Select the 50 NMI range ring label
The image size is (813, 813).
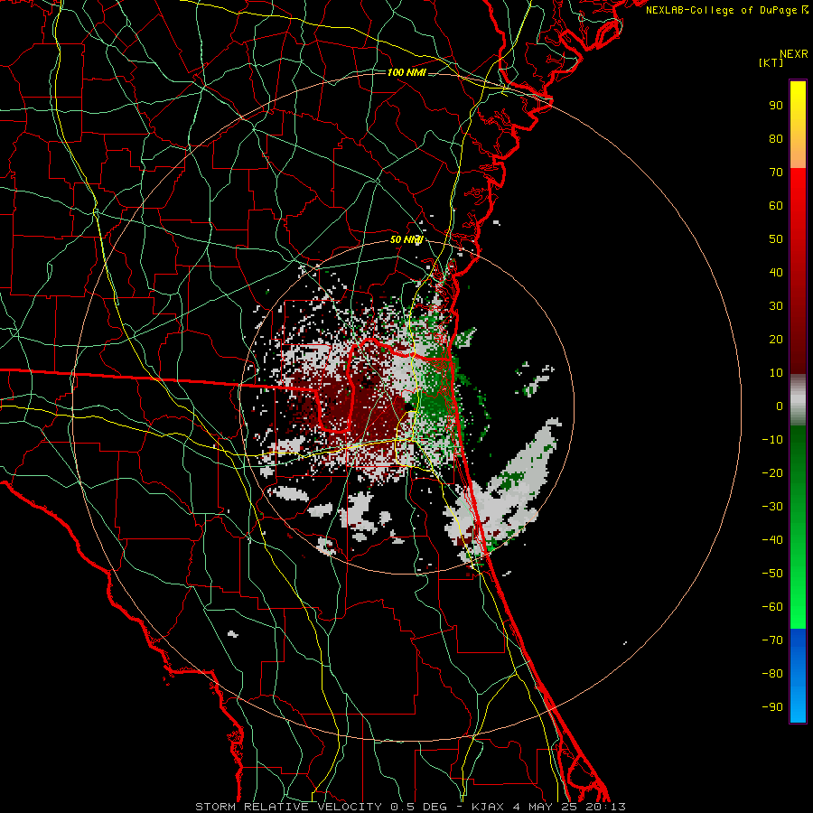[x=406, y=239]
